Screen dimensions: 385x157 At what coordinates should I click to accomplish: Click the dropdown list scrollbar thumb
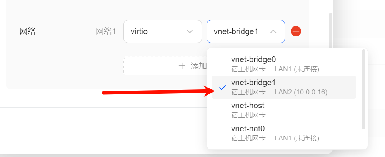(x=363, y=89)
